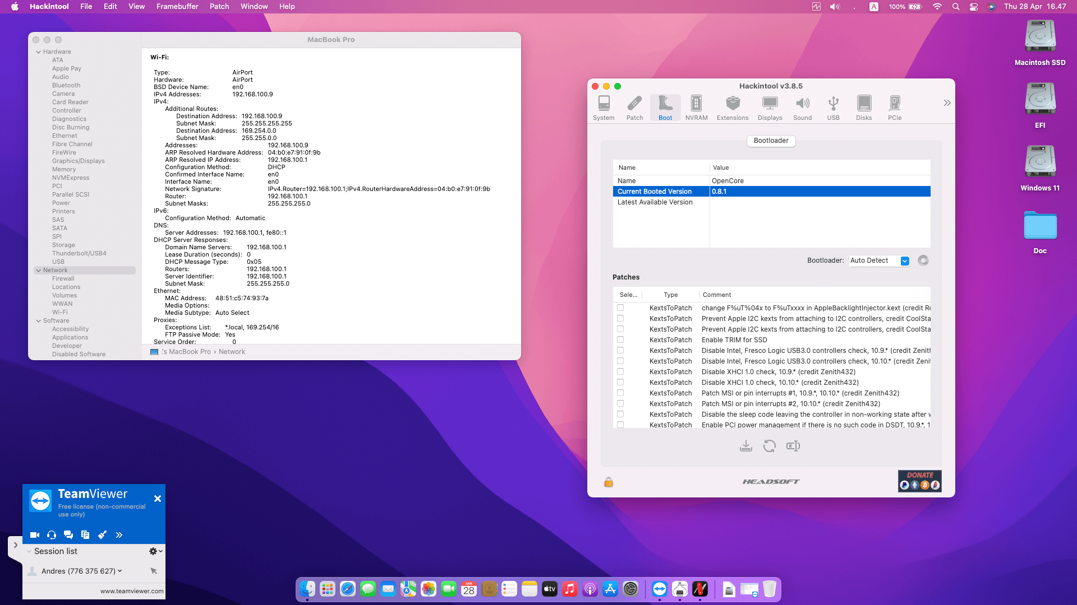Open the www.teamviewer.com link

coord(132,591)
